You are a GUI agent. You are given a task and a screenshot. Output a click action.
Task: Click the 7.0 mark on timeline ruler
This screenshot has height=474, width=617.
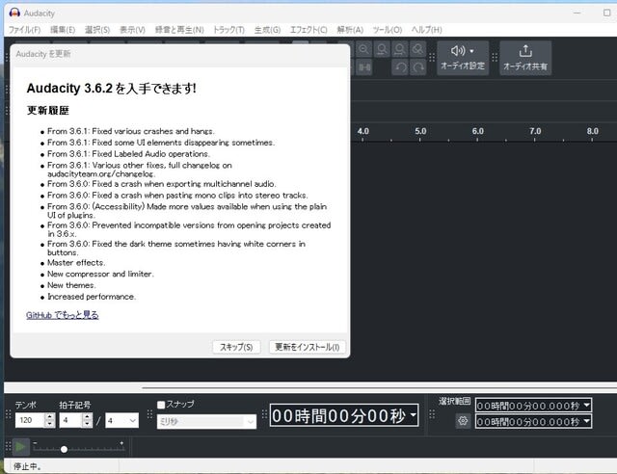pyautogui.click(x=535, y=131)
